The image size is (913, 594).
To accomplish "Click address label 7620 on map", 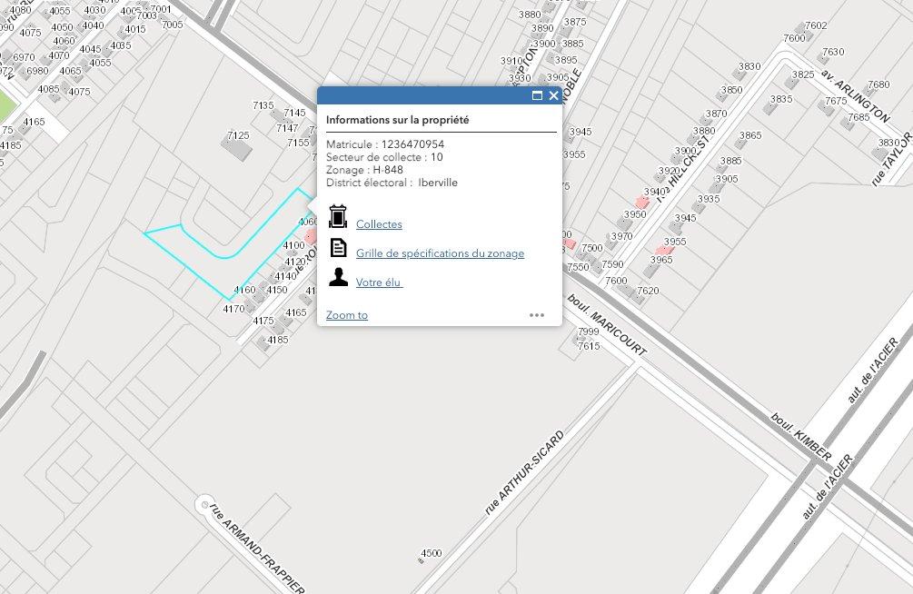I will click(x=648, y=291).
